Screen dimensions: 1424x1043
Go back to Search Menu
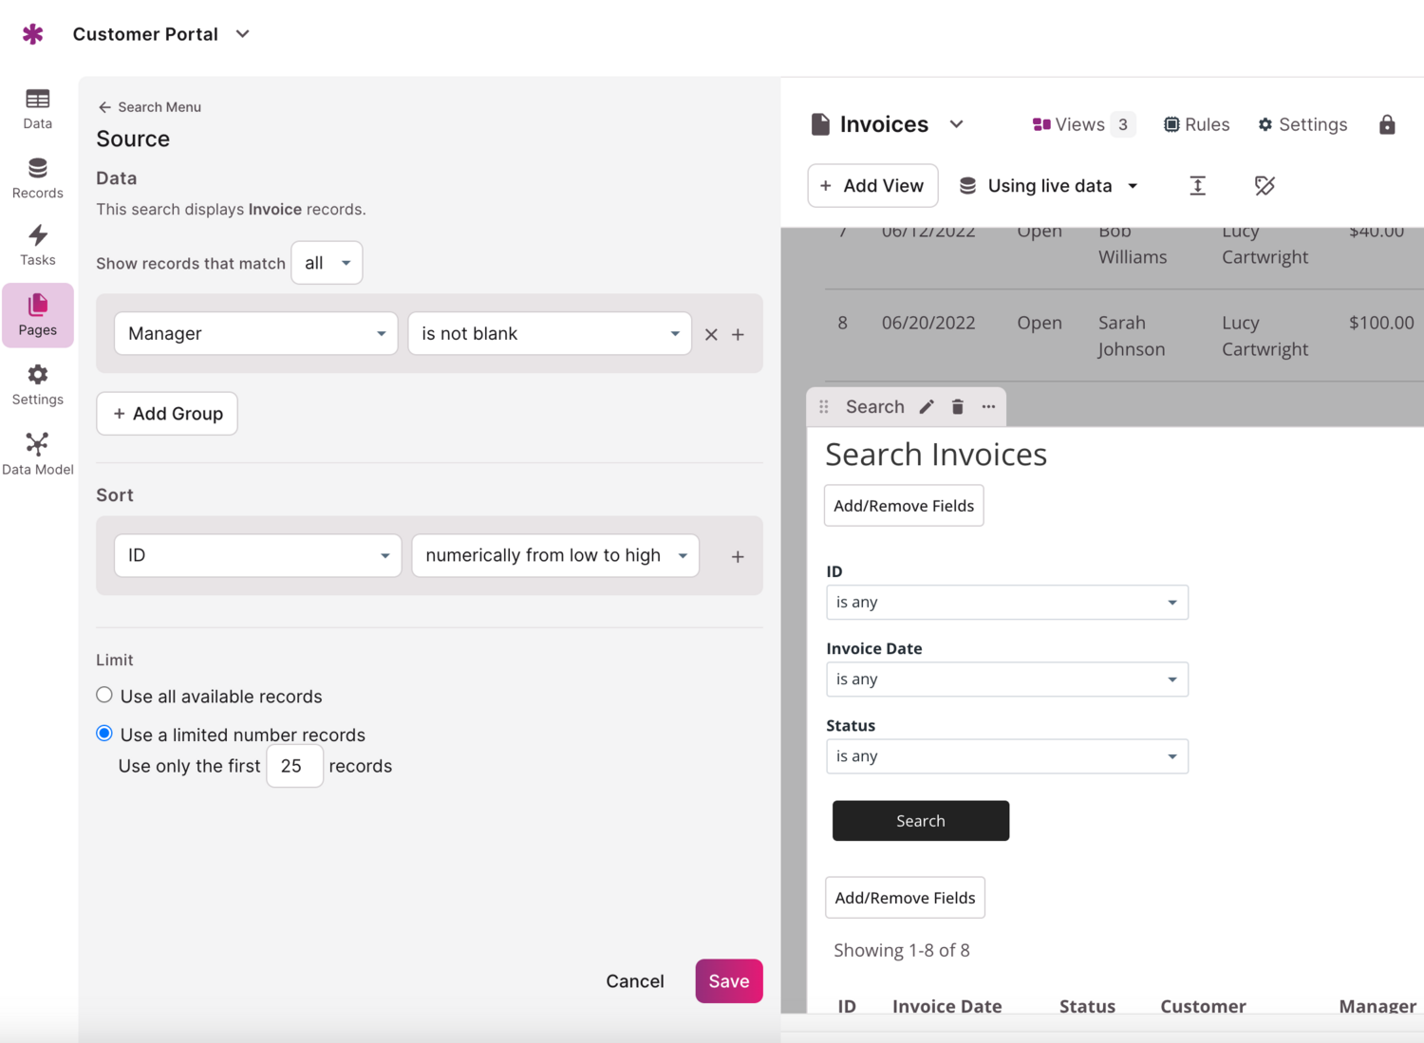[x=150, y=107]
